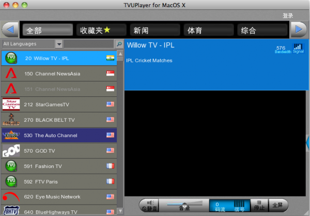Click the Eye Music Network red logo
Screen dimensions: 310x216
[11, 197]
